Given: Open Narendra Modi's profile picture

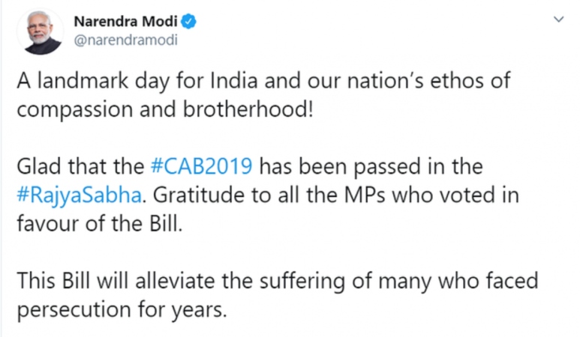Looking at the screenshot, I should 40,31.
